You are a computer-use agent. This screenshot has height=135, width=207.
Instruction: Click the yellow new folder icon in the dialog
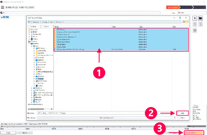(187, 22)
